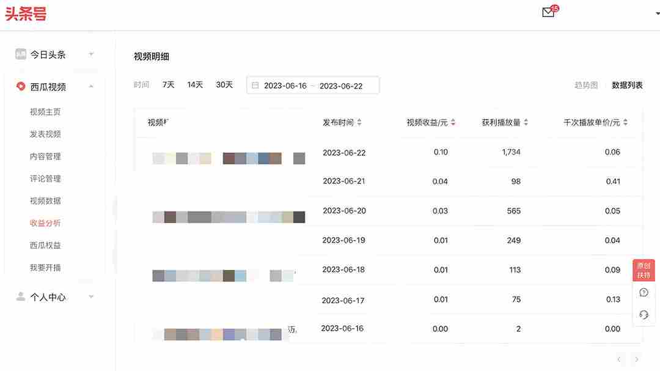Click the play count 113
Image resolution: width=660 pixels, height=371 pixels.
[515, 270]
